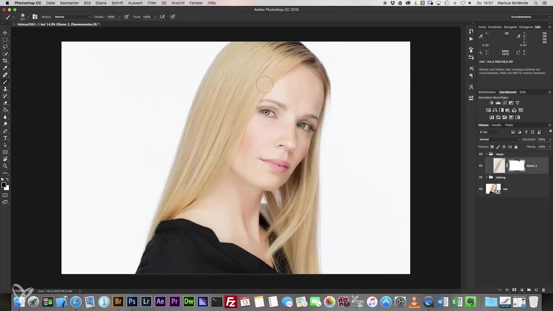Select the Hand tool
The image size is (553, 311).
coord(5,159)
